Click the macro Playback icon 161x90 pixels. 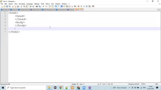click(x=84, y=6)
